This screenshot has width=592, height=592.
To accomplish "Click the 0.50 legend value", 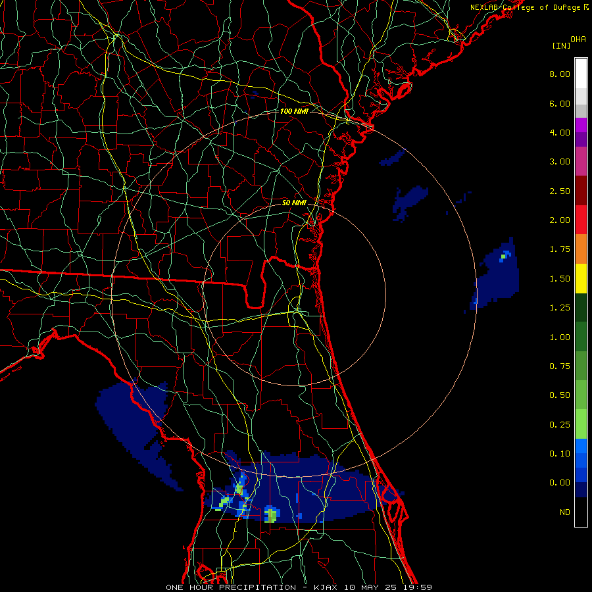I will tap(560, 395).
